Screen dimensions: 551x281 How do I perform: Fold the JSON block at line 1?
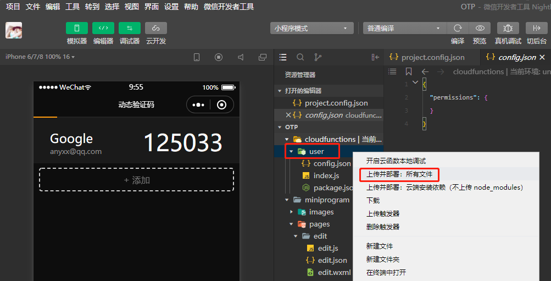(x=415, y=82)
